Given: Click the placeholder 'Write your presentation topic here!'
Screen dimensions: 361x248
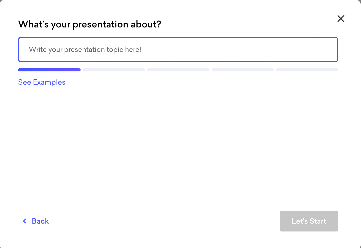Looking at the screenshot, I should click(85, 50).
